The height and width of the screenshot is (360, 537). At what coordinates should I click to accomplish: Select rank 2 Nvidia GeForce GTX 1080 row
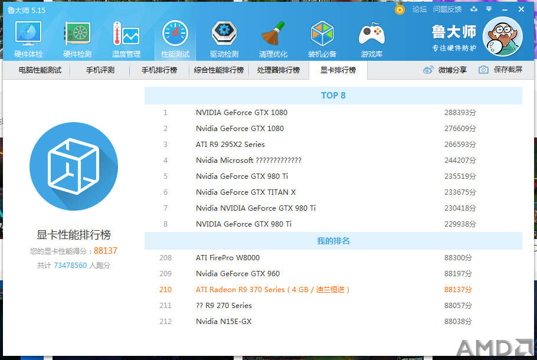click(x=333, y=129)
